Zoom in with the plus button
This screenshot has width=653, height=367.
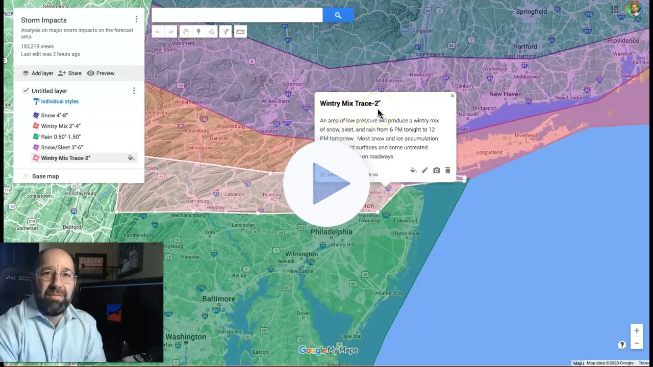pyautogui.click(x=637, y=331)
